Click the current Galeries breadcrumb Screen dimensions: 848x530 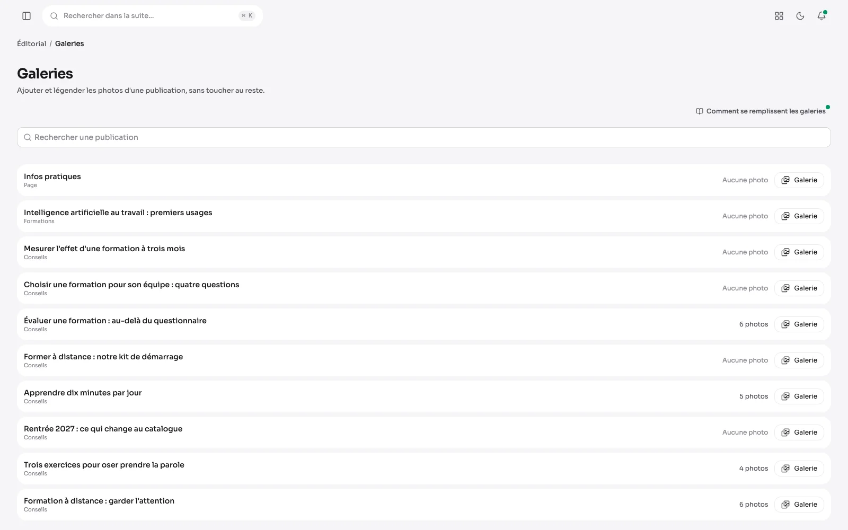pos(69,43)
